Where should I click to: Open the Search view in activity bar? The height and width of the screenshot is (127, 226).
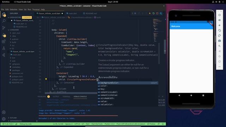(4, 21)
